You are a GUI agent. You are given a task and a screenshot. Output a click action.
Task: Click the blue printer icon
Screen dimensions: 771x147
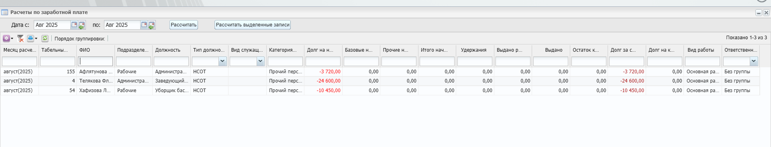(x=30, y=38)
